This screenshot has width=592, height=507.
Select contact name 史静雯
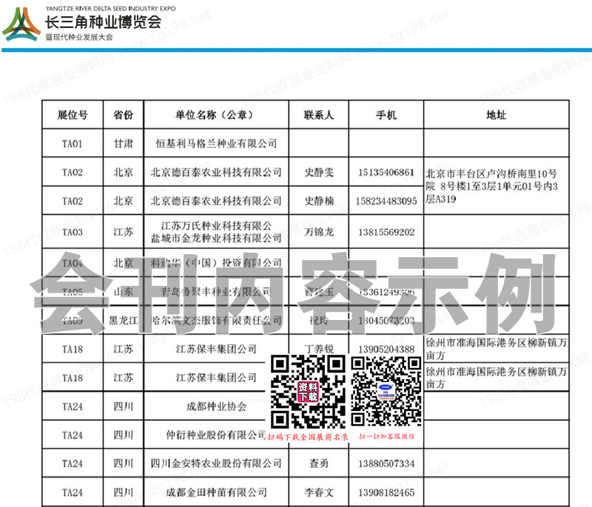[x=319, y=172]
